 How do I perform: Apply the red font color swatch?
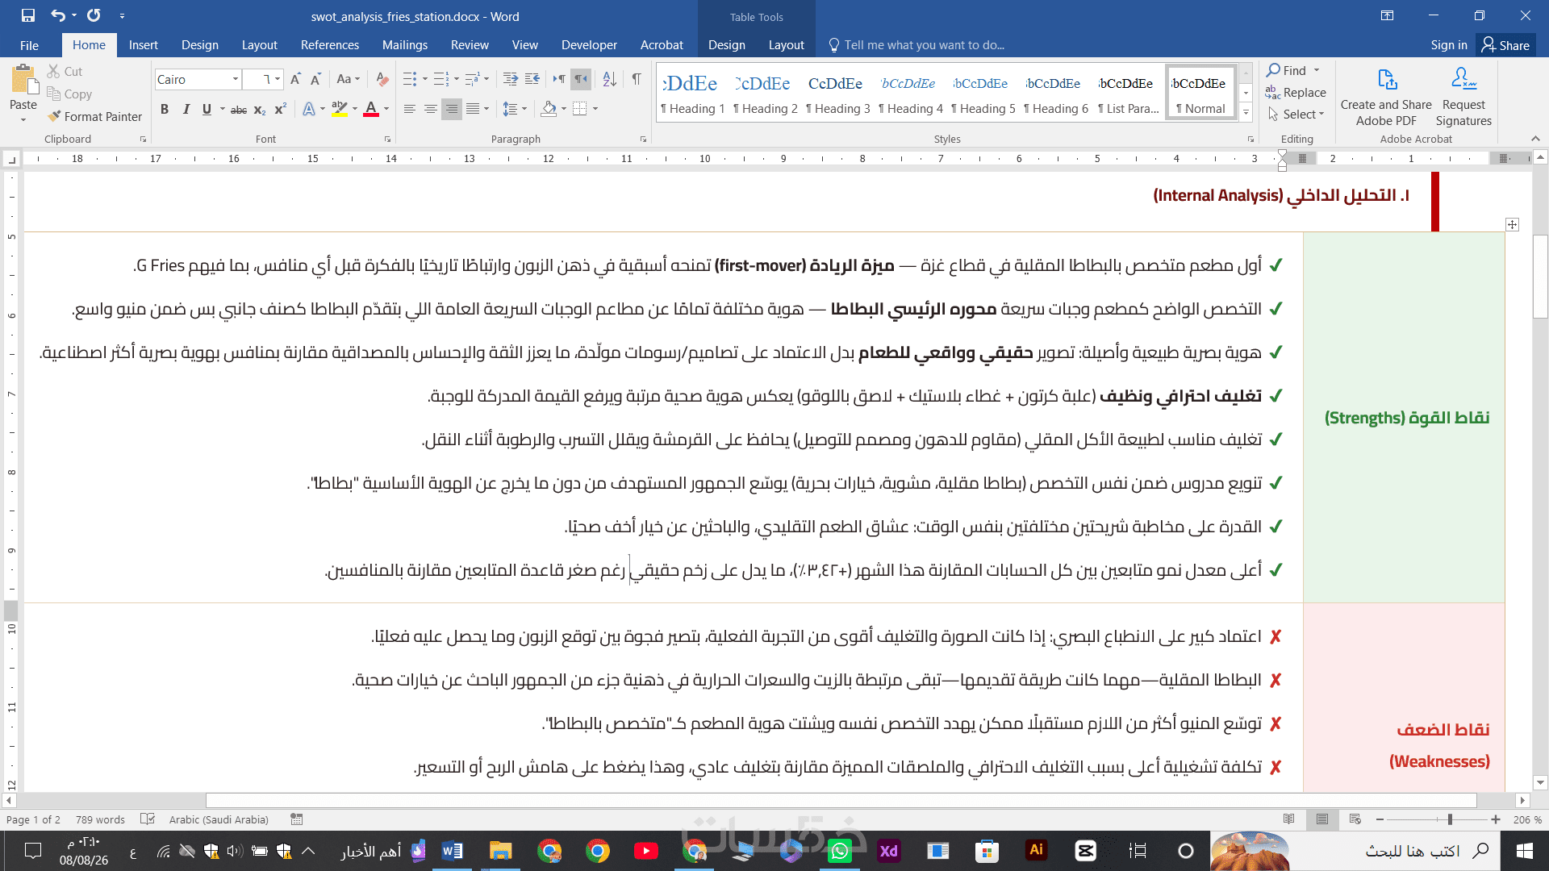(x=371, y=109)
